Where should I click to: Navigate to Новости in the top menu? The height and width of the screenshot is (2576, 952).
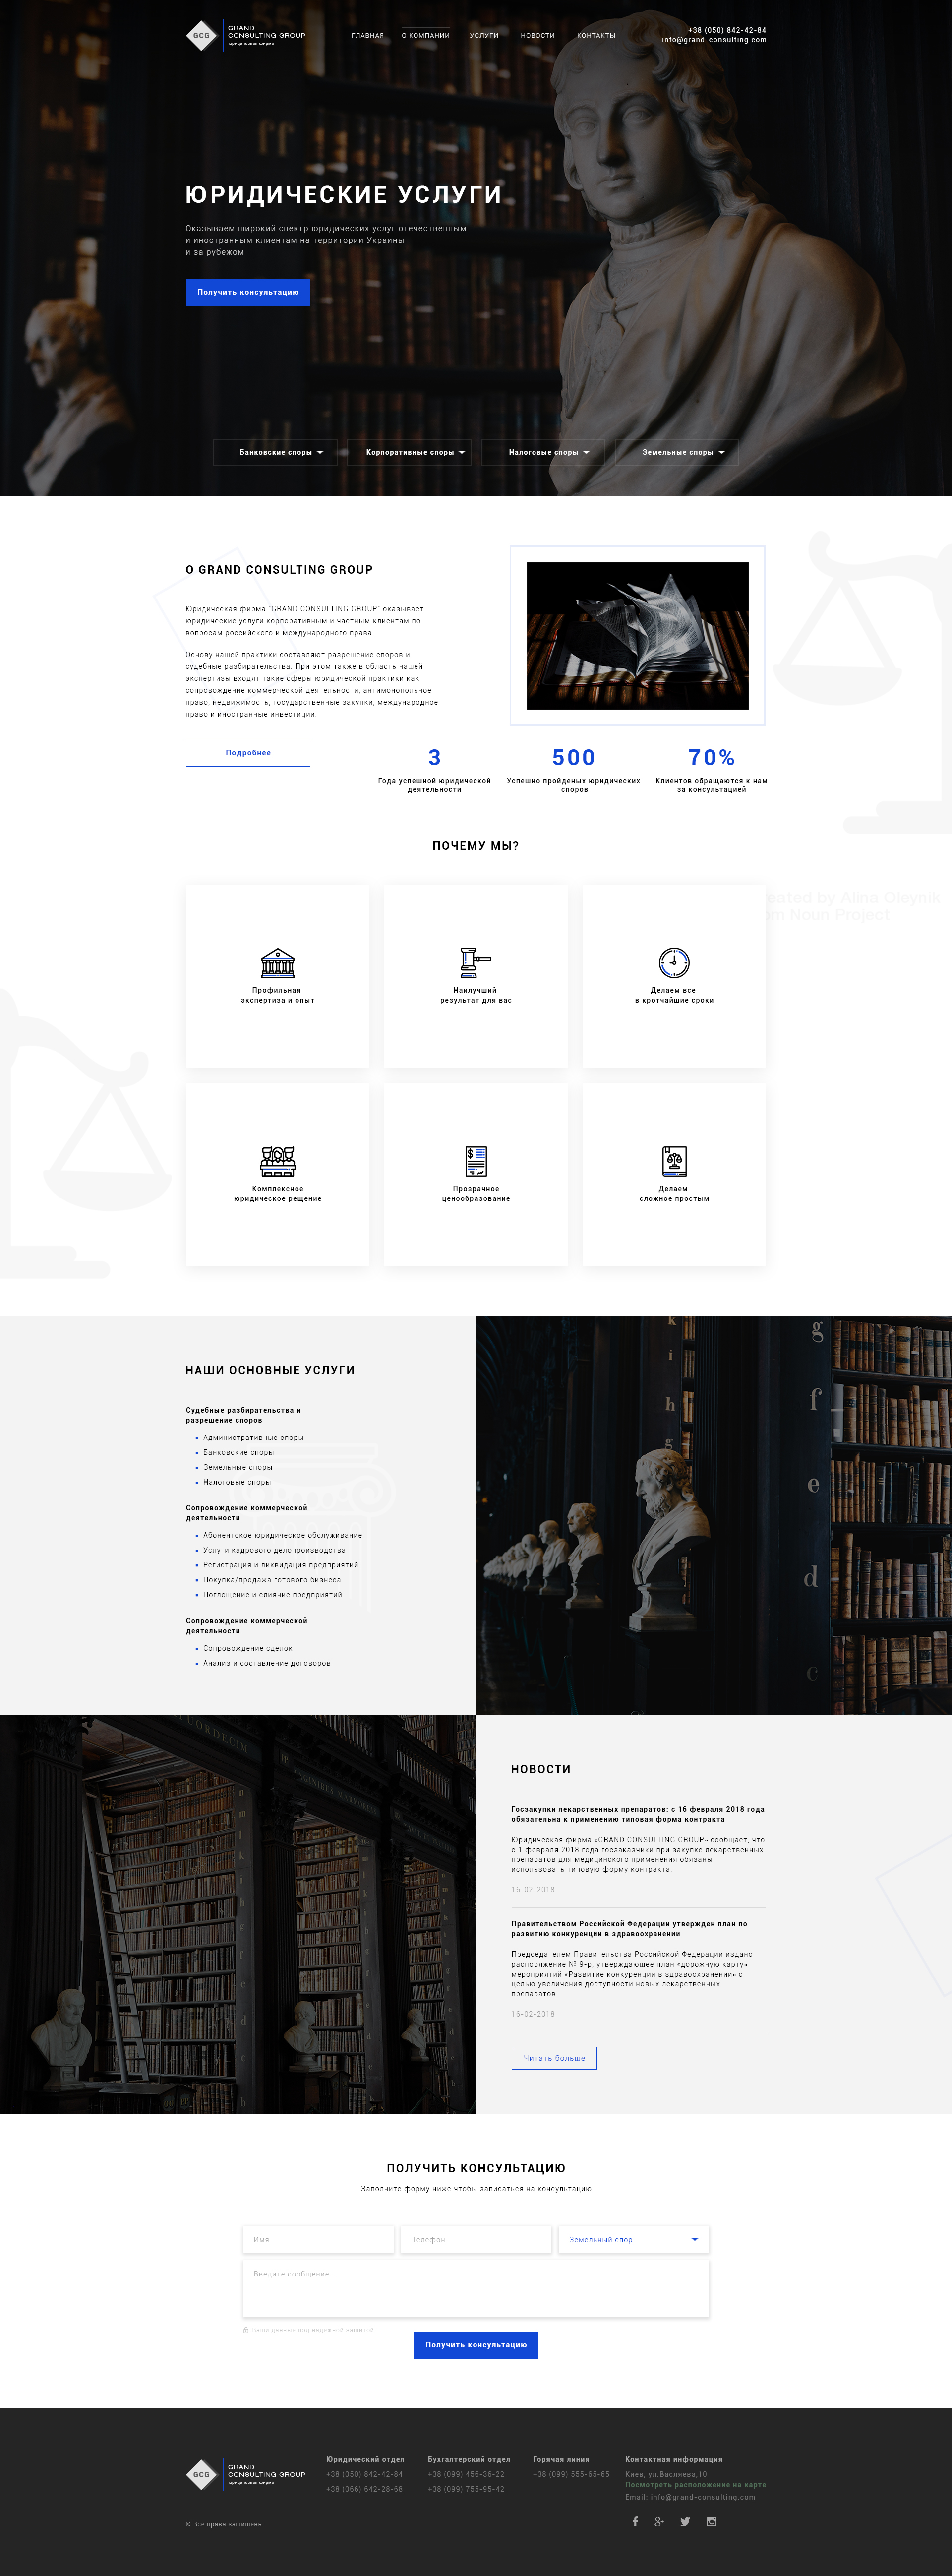pyautogui.click(x=537, y=35)
